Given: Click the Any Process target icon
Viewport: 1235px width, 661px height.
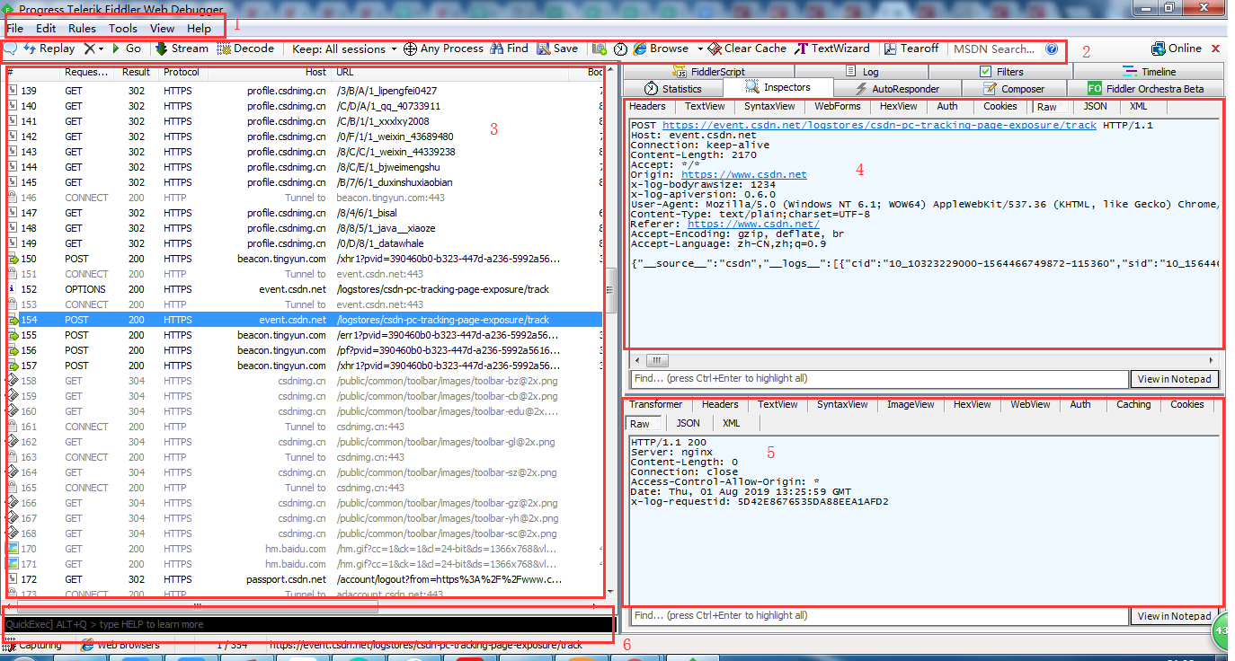Looking at the screenshot, I should point(410,48).
